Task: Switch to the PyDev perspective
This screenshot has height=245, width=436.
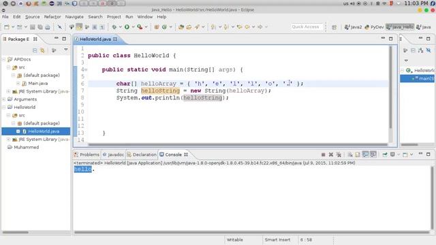Action: 374,27
